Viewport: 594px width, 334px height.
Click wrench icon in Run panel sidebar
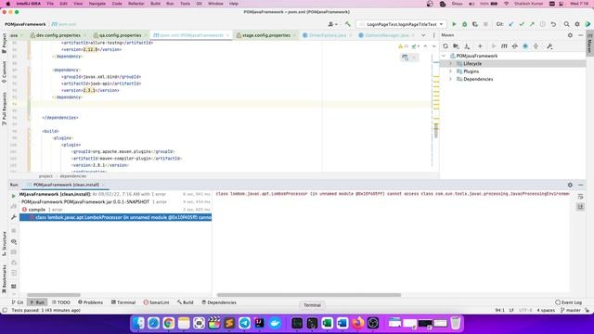click(14, 217)
